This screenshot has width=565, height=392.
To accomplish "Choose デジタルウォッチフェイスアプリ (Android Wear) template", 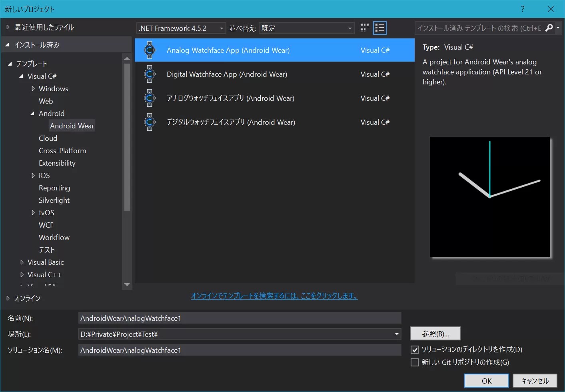I will pos(274,122).
